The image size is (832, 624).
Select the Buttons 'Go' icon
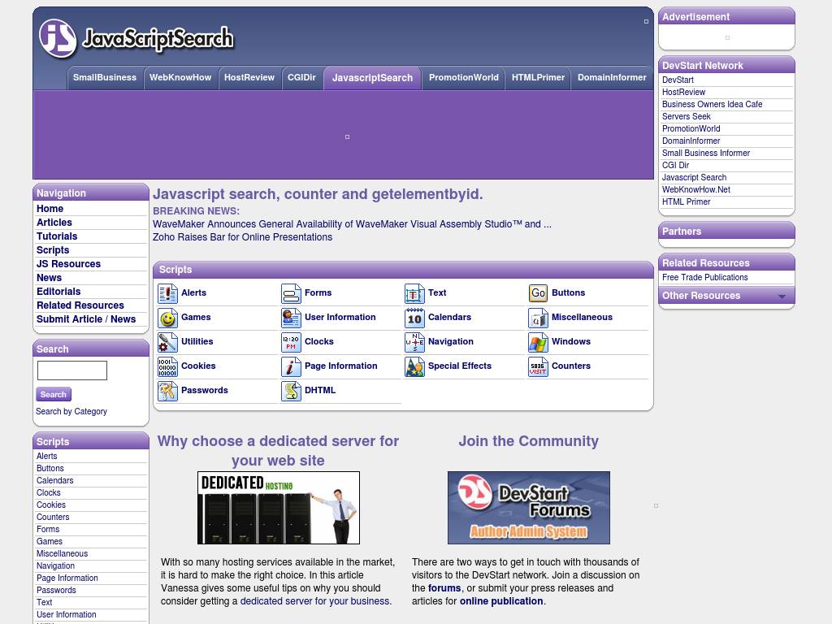538,293
